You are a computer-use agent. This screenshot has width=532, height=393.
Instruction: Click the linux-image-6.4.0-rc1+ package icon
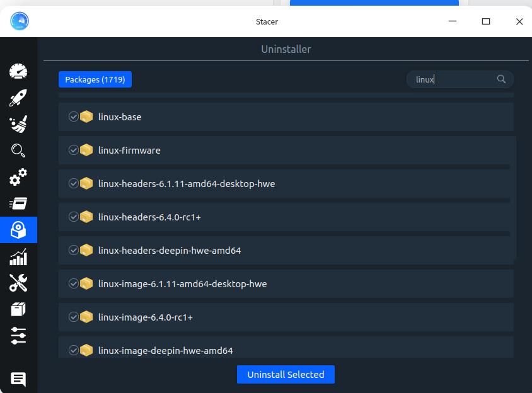[x=86, y=317]
